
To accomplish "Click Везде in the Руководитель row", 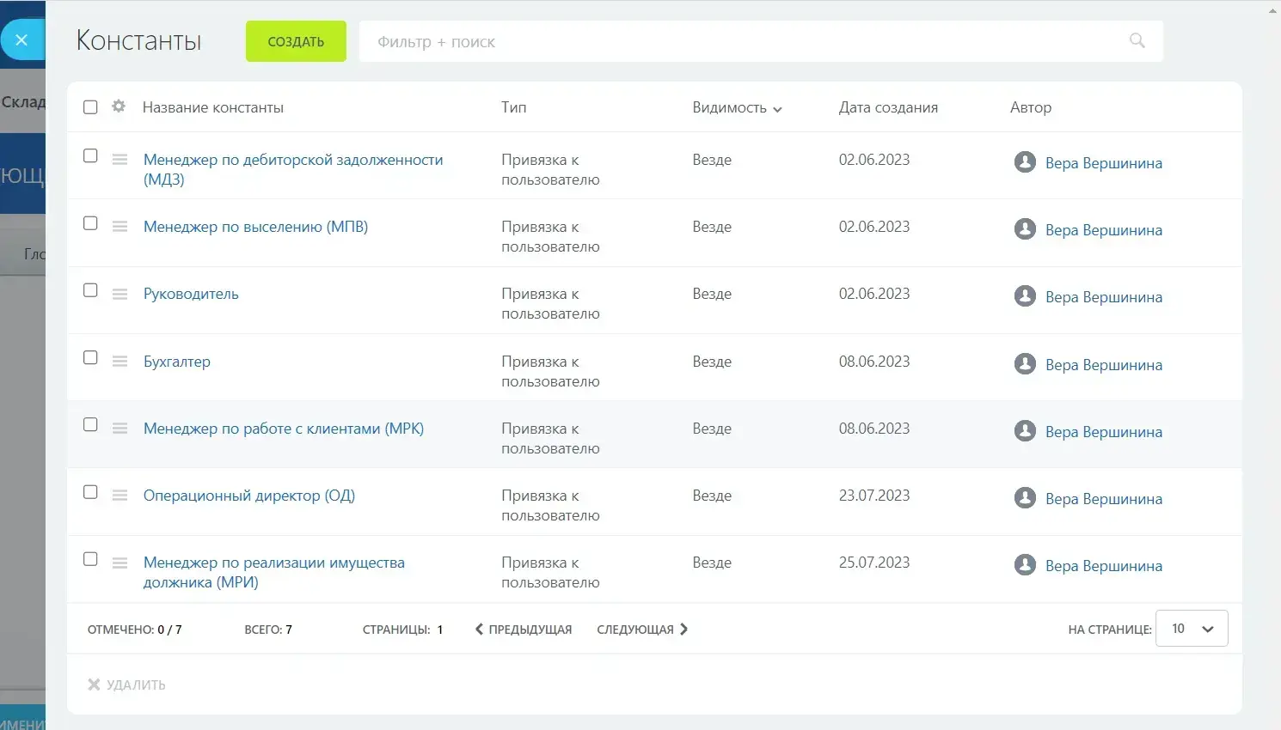I will click(712, 294).
